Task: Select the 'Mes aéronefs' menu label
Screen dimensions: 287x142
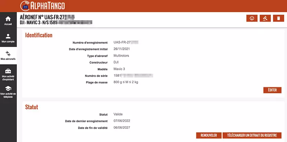Action: tap(8, 59)
